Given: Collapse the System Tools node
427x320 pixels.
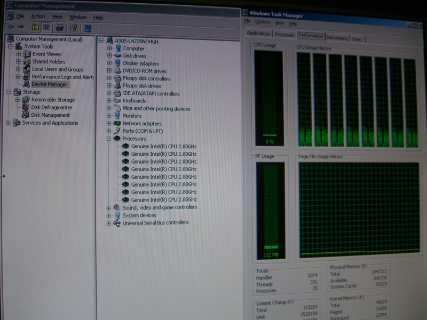Looking at the screenshot, I should click(x=10, y=46).
